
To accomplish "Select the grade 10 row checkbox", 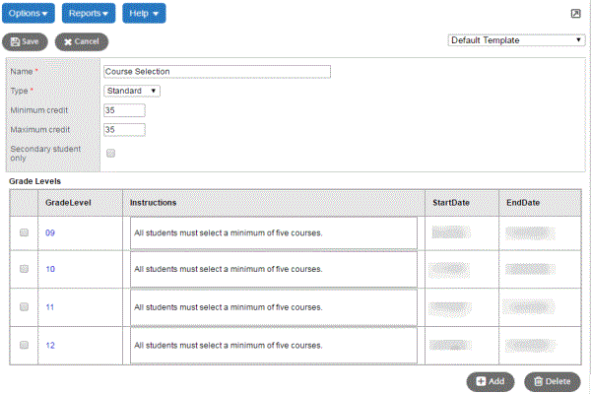I will (x=24, y=269).
